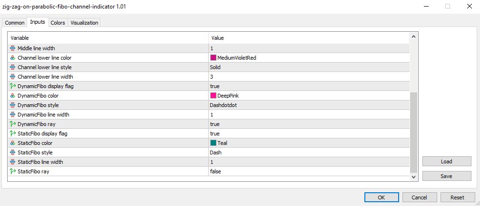Screen dimensions: 480x206
Task: Open Channel lower line style Solid dropdown
Action: tap(216, 67)
